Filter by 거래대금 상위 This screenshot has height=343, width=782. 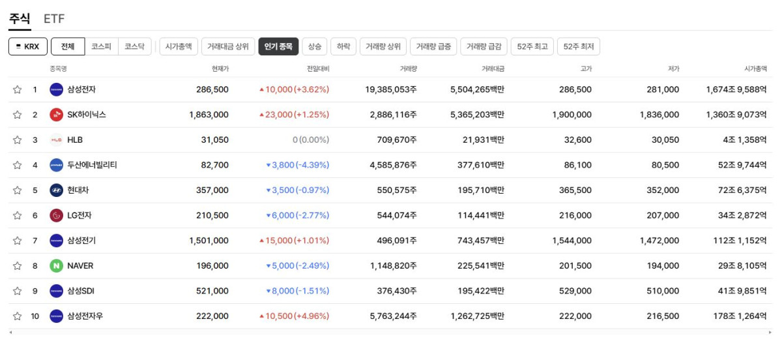(x=228, y=46)
